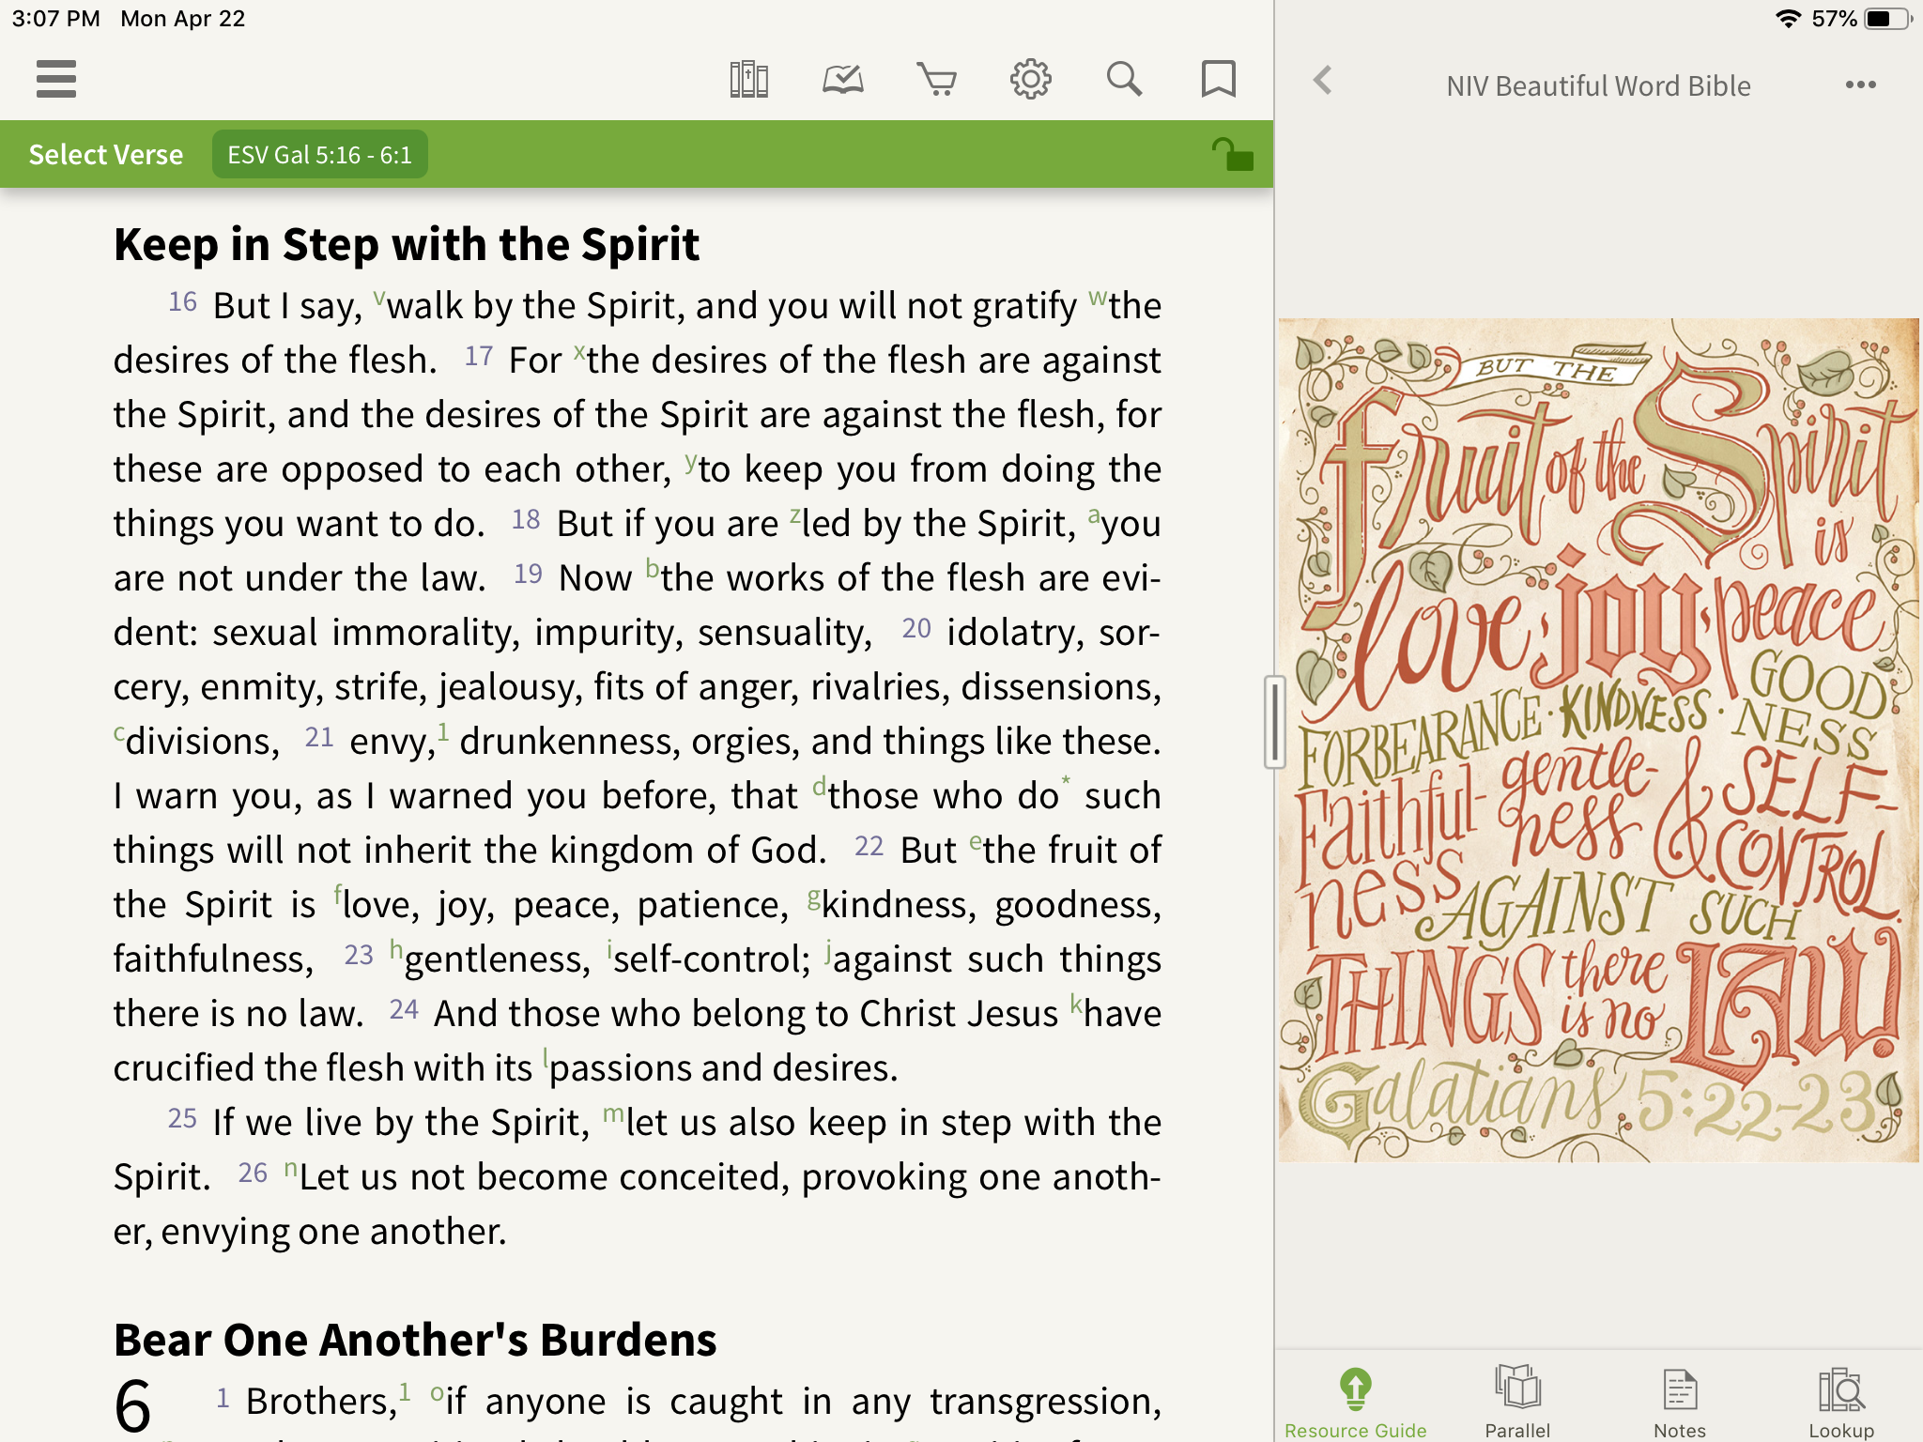Open cross-reference z before 'led by the Spirit'

[795, 516]
